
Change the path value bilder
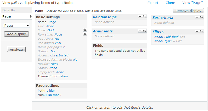51,91
